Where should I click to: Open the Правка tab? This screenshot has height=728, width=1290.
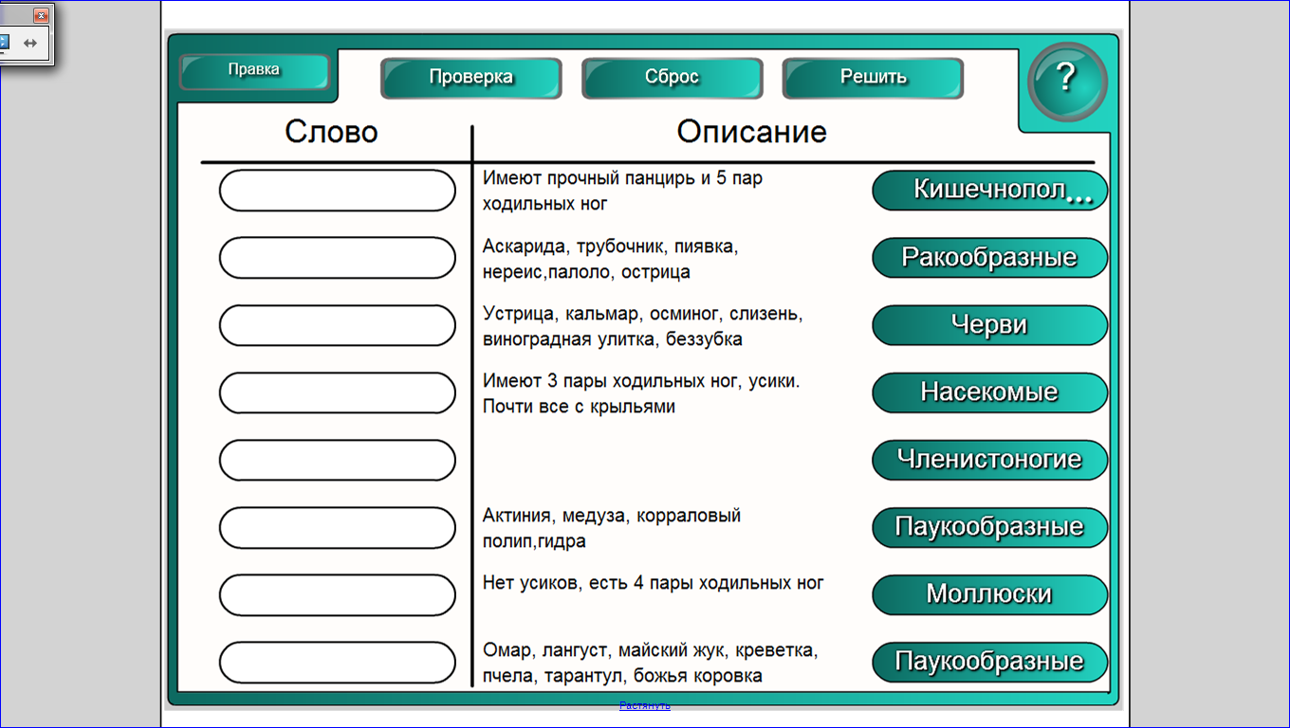pos(253,70)
